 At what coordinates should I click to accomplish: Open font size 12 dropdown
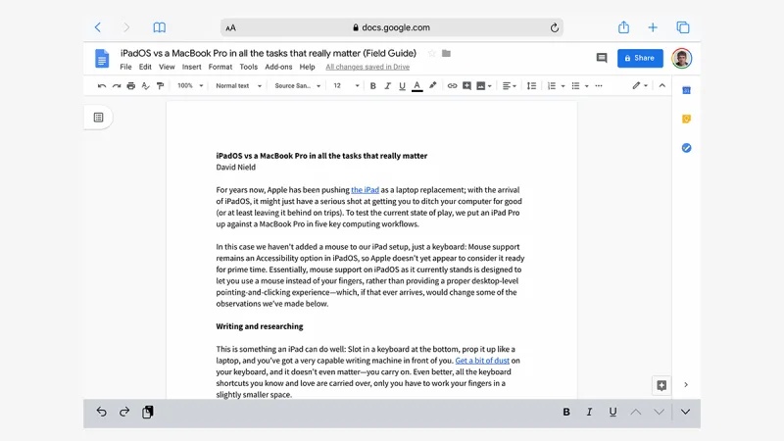click(346, 86)
